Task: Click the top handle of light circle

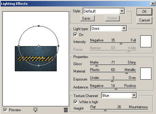Action: click(x=39, y=26)
